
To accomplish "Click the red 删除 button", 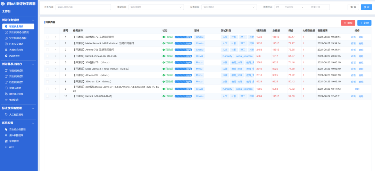I will coord(348,23).
